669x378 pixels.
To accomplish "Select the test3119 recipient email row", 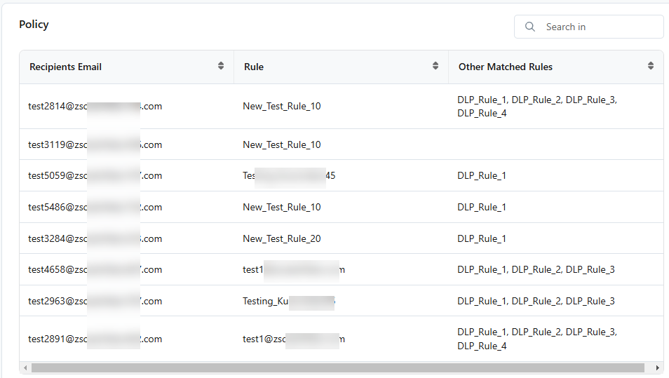I will click(95, 144).
